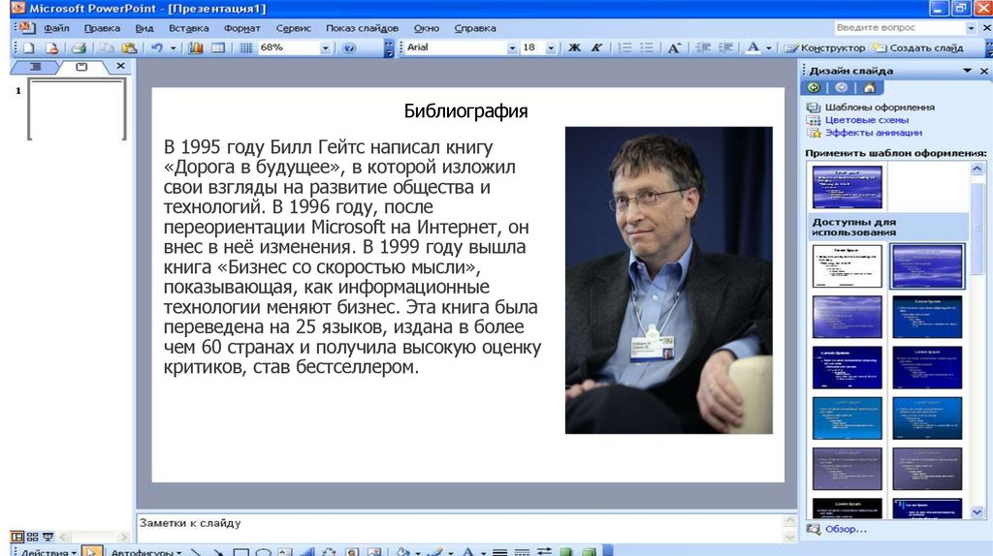This screenshot has width=993, height=556.
Task: Click the Заметки к слайду notes field
Action: click(460, 528)
